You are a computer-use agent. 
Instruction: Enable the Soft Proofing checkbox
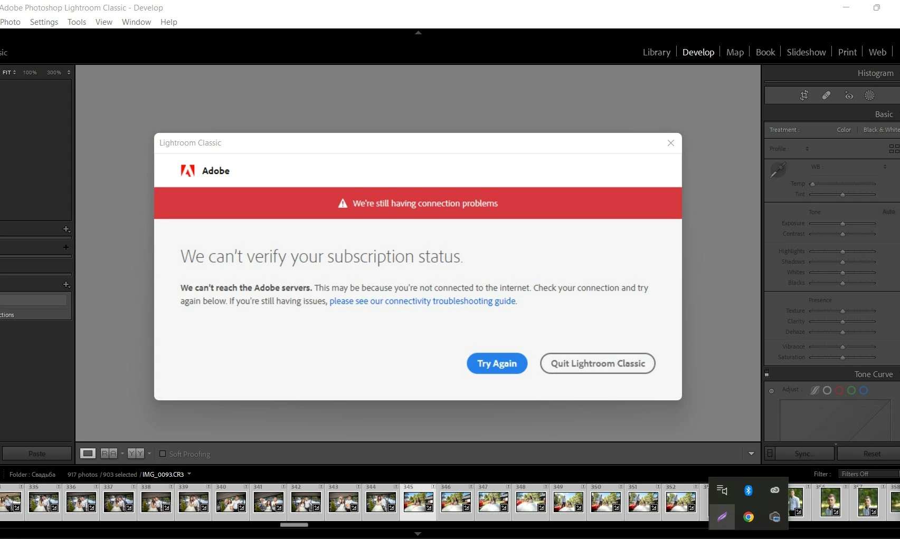163,454
